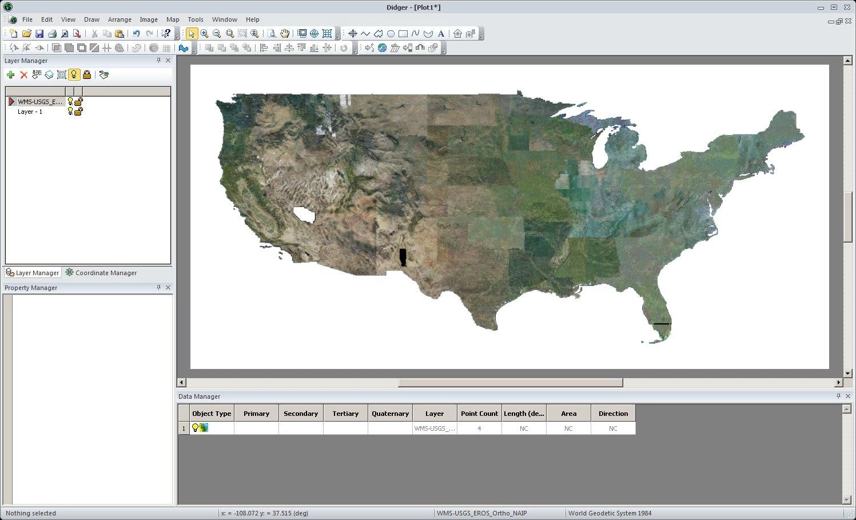This screenshot has width=856, height=520.
Task: Toggle the light bulb button in Layer Manager toolbar
Action: pyautogui.click(x=74, y=75)
